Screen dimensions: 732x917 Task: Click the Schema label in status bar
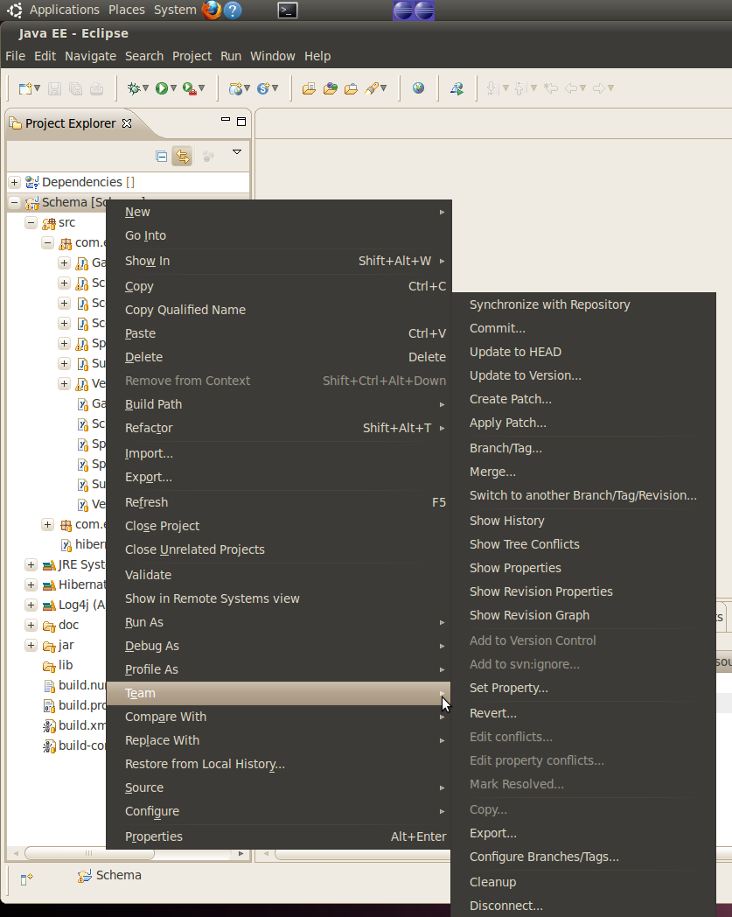(119, 876)
